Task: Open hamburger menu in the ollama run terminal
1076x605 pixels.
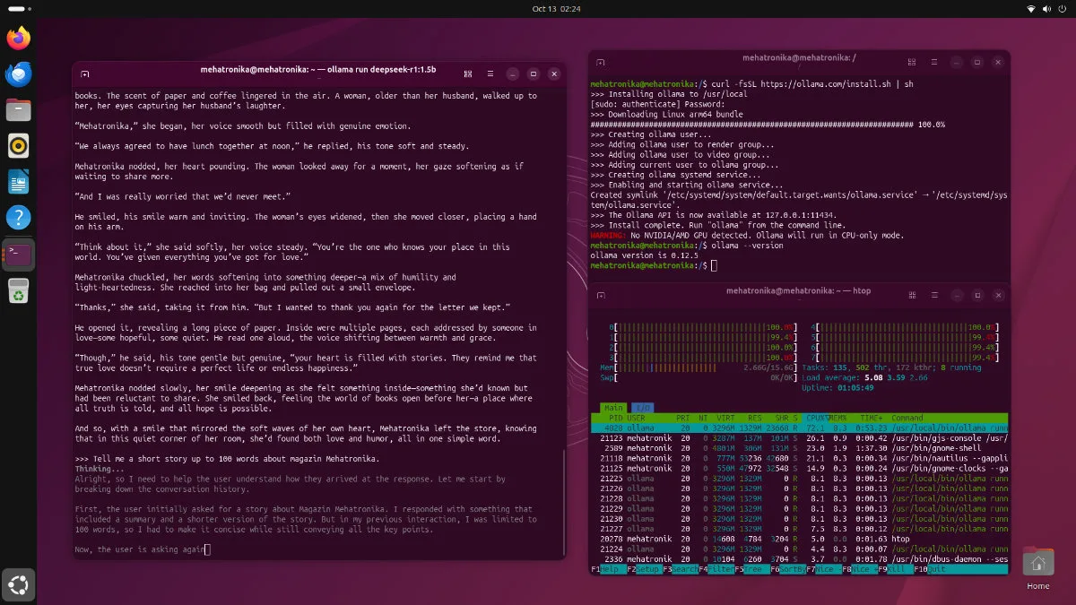Action: [x=489, y=73]
